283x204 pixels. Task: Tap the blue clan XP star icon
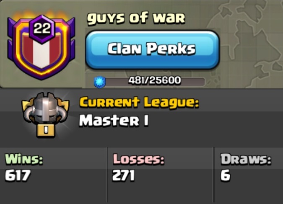click(x=99, y=82)
